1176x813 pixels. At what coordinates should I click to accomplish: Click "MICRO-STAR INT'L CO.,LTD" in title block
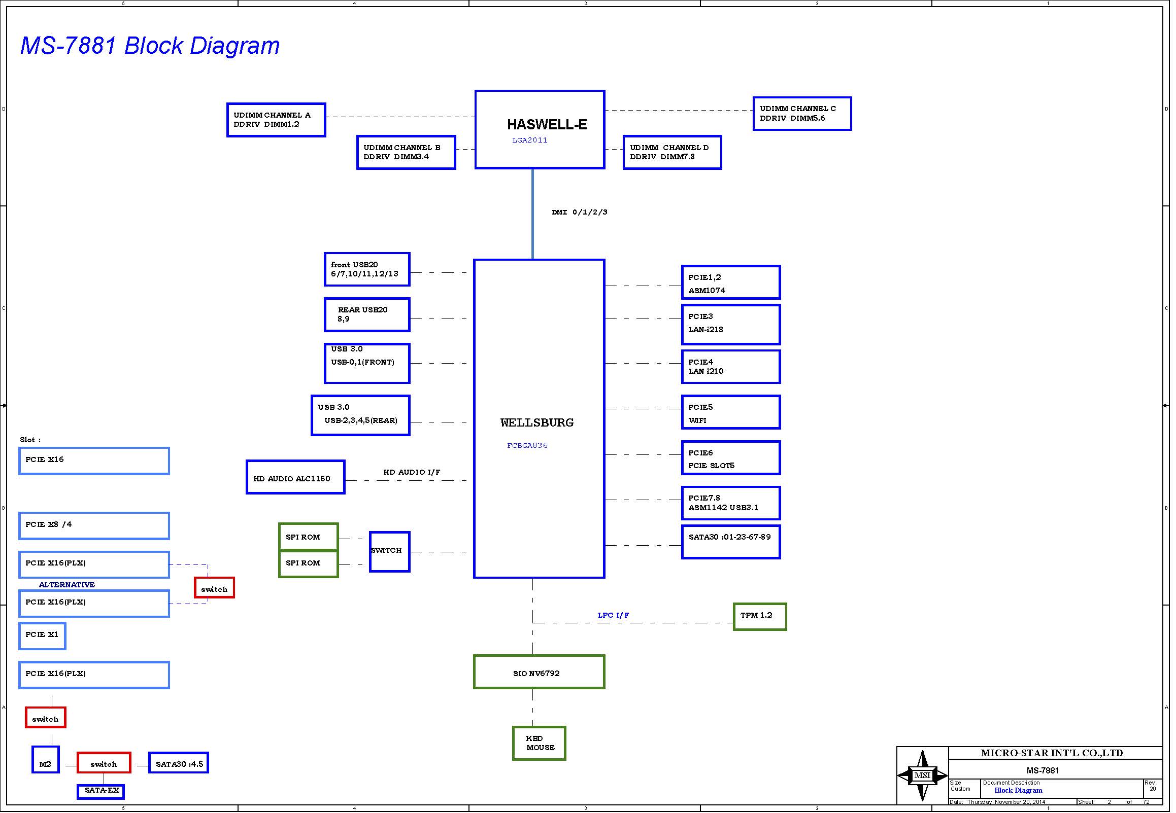pos(1052,753)
